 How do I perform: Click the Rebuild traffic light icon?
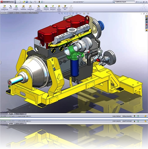tap(39, 2)
